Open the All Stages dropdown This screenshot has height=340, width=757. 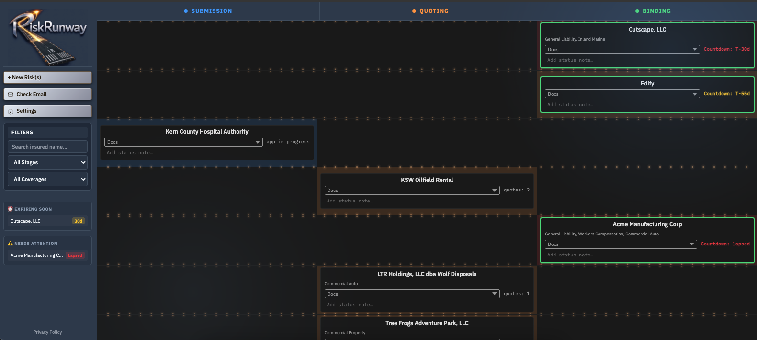coord(47,162)
